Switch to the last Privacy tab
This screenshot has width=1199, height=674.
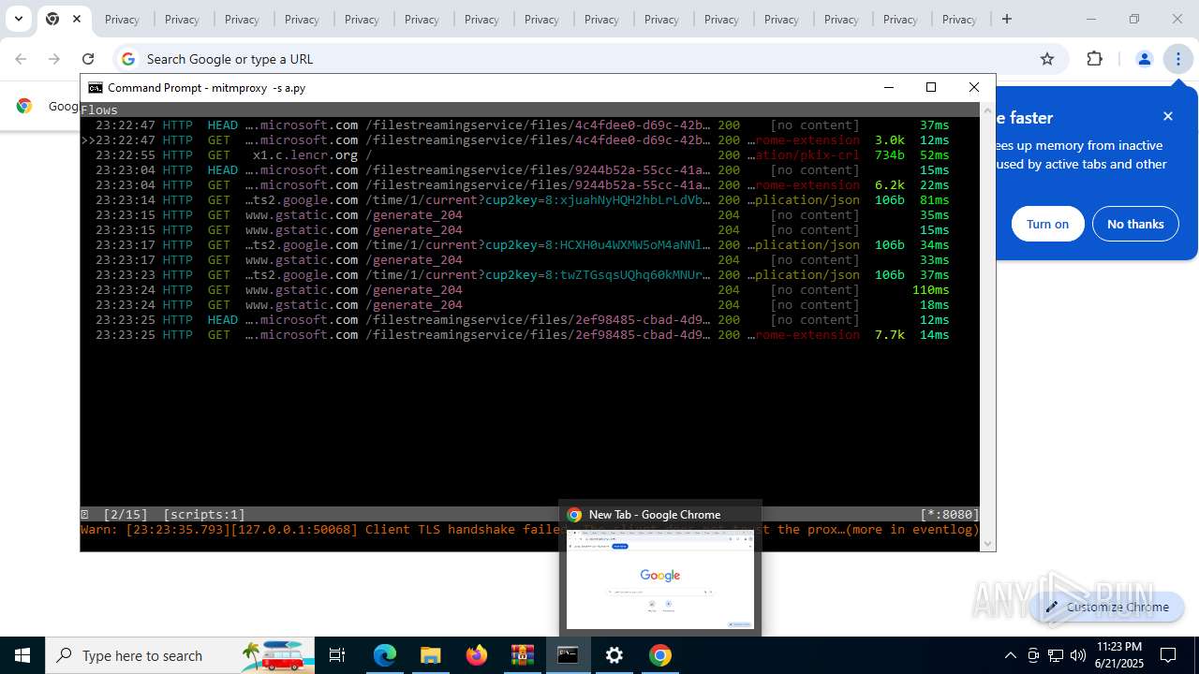pyautogui.click(x=959, y=19)
